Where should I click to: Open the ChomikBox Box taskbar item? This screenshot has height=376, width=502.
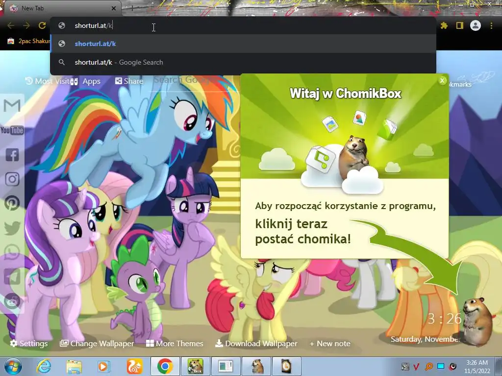pyautogui.click(x=195, y=366)
